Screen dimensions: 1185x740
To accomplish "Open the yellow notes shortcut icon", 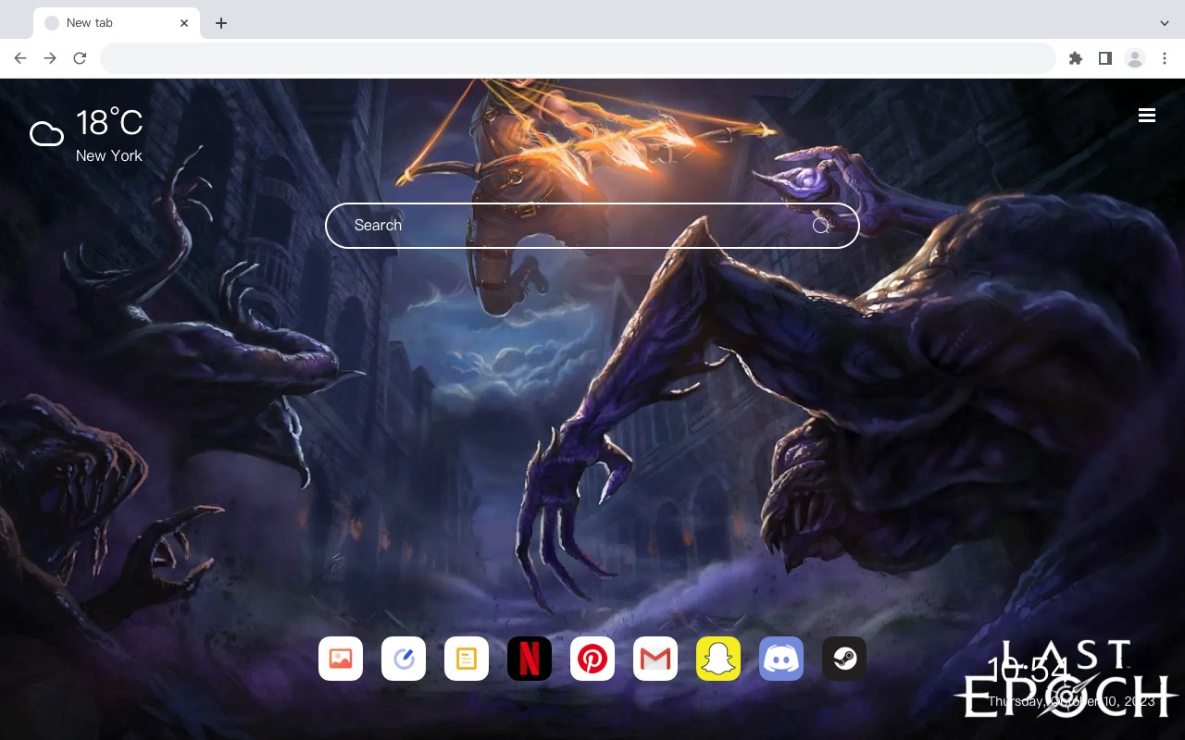I will click(x=467, y=659).
